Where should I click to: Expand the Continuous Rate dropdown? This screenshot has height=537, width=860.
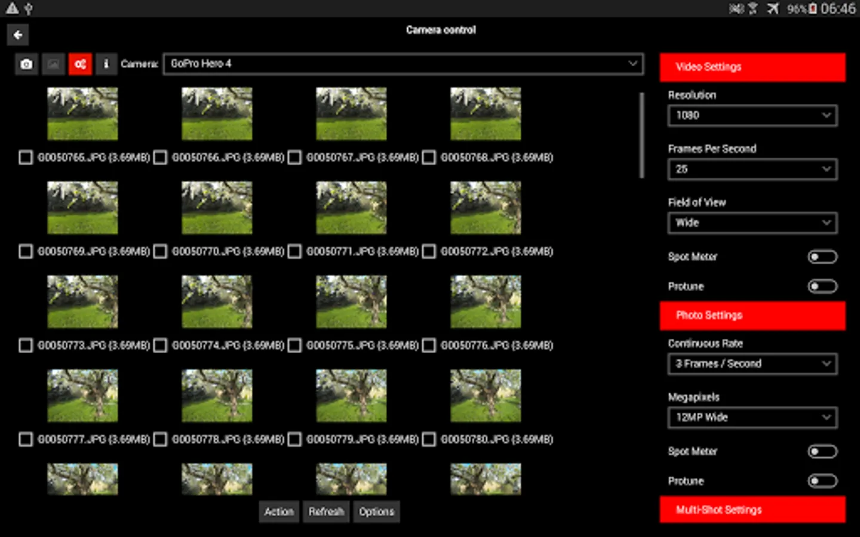752,363
